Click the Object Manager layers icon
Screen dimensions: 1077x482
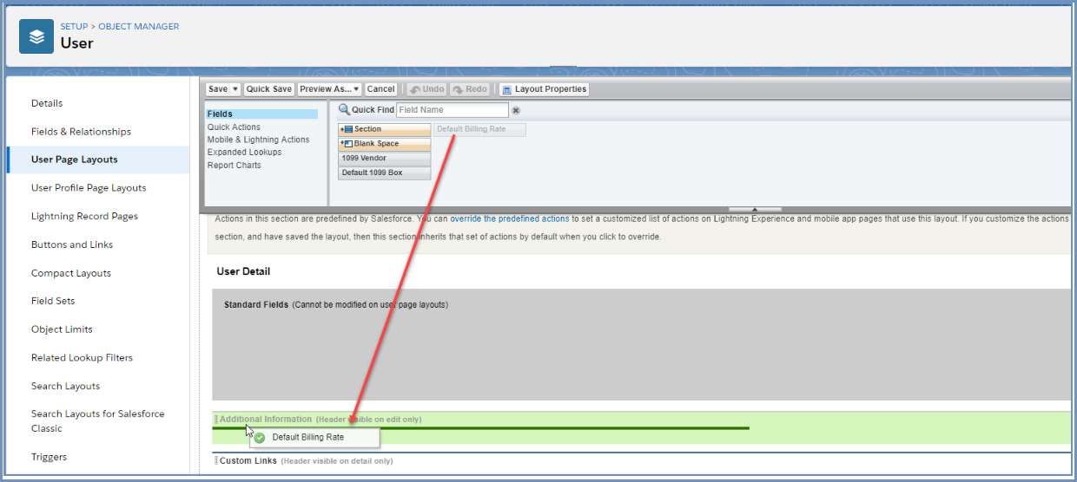pos(36,36)
